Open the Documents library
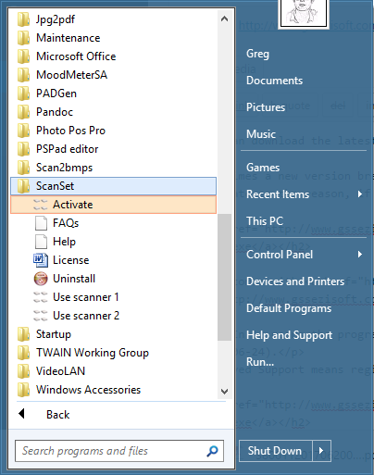This screenshot has width=374, height=475. click(274, 81)
